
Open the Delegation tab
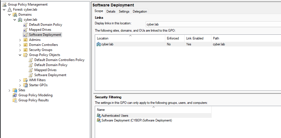140,11
